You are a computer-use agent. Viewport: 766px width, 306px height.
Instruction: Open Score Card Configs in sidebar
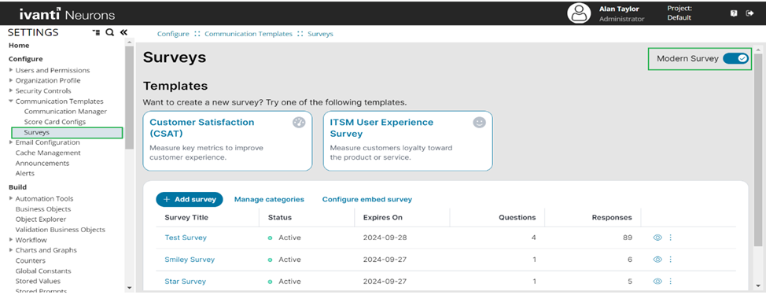click(55, 122)
